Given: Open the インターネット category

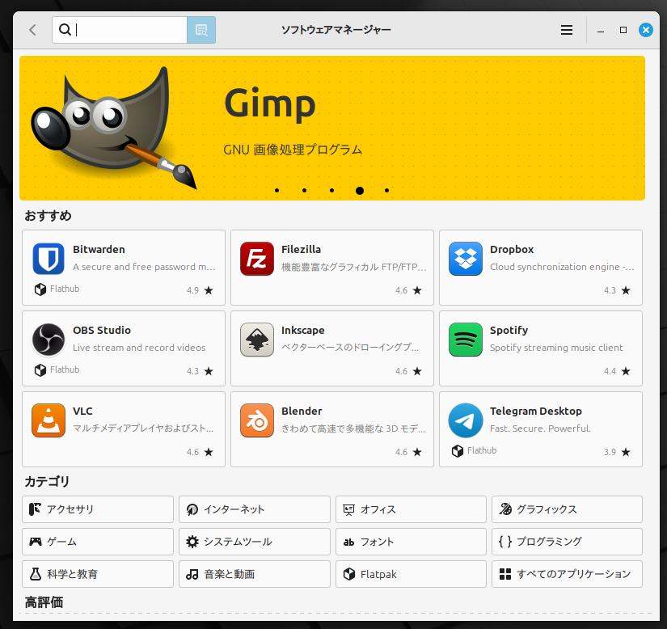Looking at the screenshot, I should pyautogui.click(x=254, y=509).
